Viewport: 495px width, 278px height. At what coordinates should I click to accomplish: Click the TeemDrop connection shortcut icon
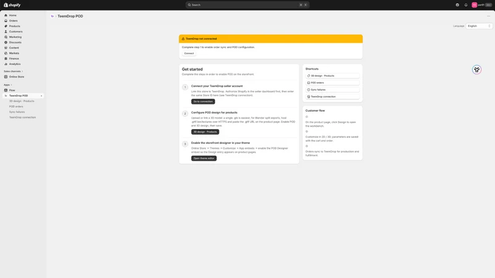[x=308, y=96]
